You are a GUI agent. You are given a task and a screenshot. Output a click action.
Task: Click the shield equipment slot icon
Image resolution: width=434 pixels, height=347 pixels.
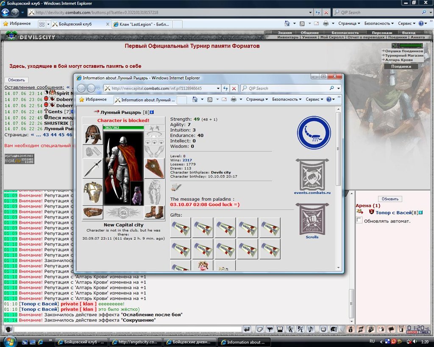tap(154, 168)
